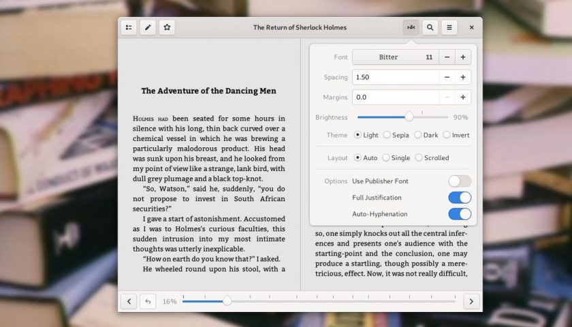572x327 pixels.
Task: Click the go-back history arrow
Action: pyautogui.click(x=148, y=301)
